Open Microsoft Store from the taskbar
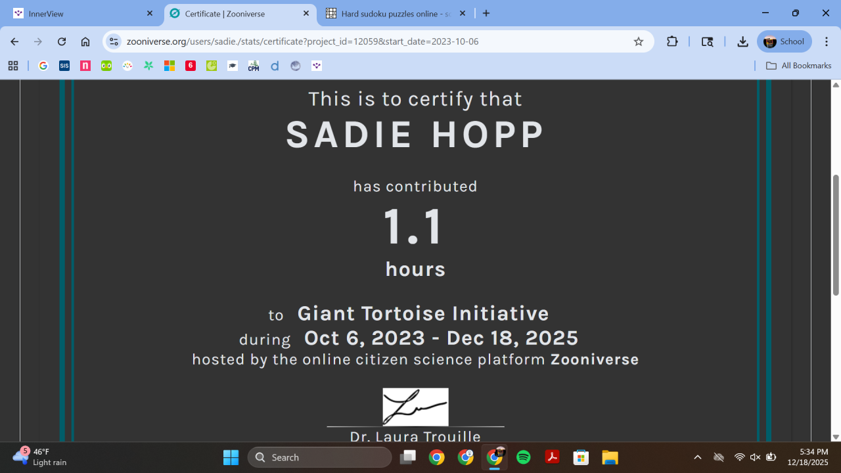The height and width of the screenshot is (473, 841). point(581,457)
